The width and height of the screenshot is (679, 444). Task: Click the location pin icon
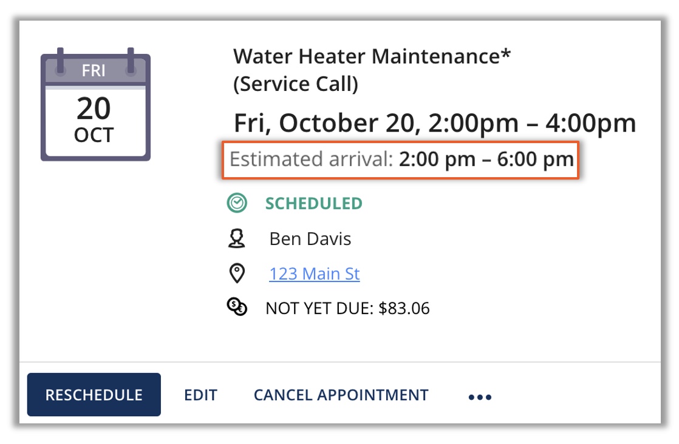pos(236,274)
